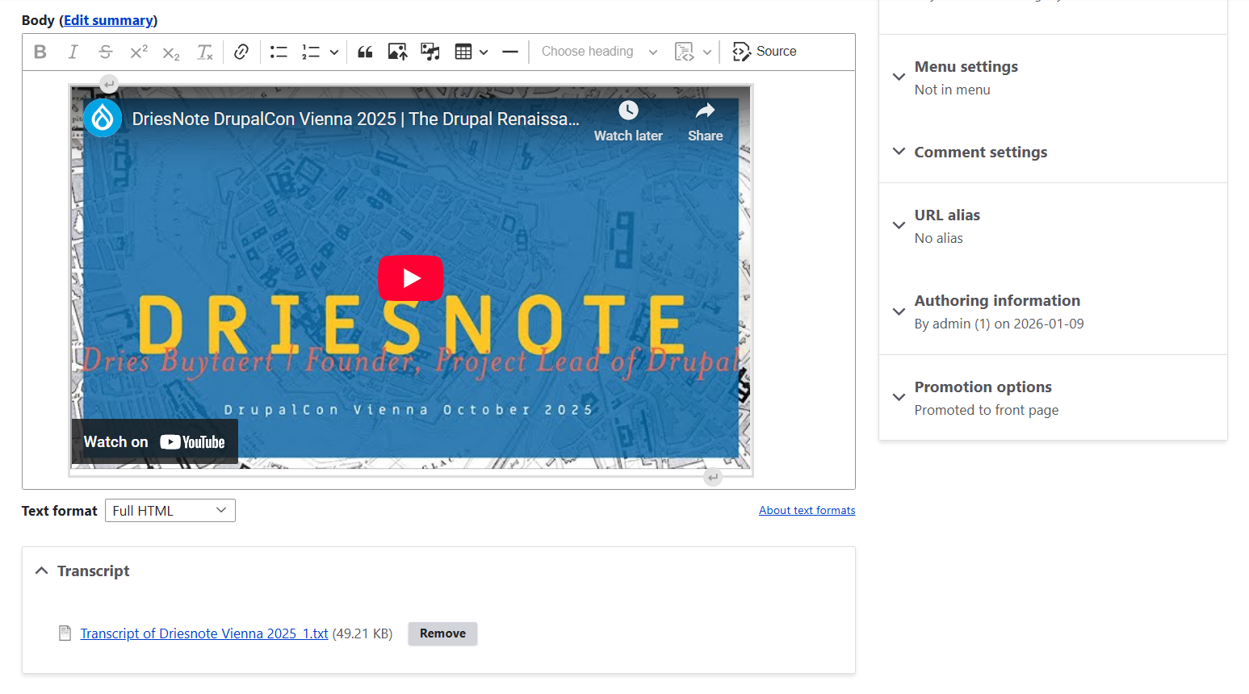Insert a block quote
The width and height of the screenshot is (1249, 694).
tap(364, 52)
